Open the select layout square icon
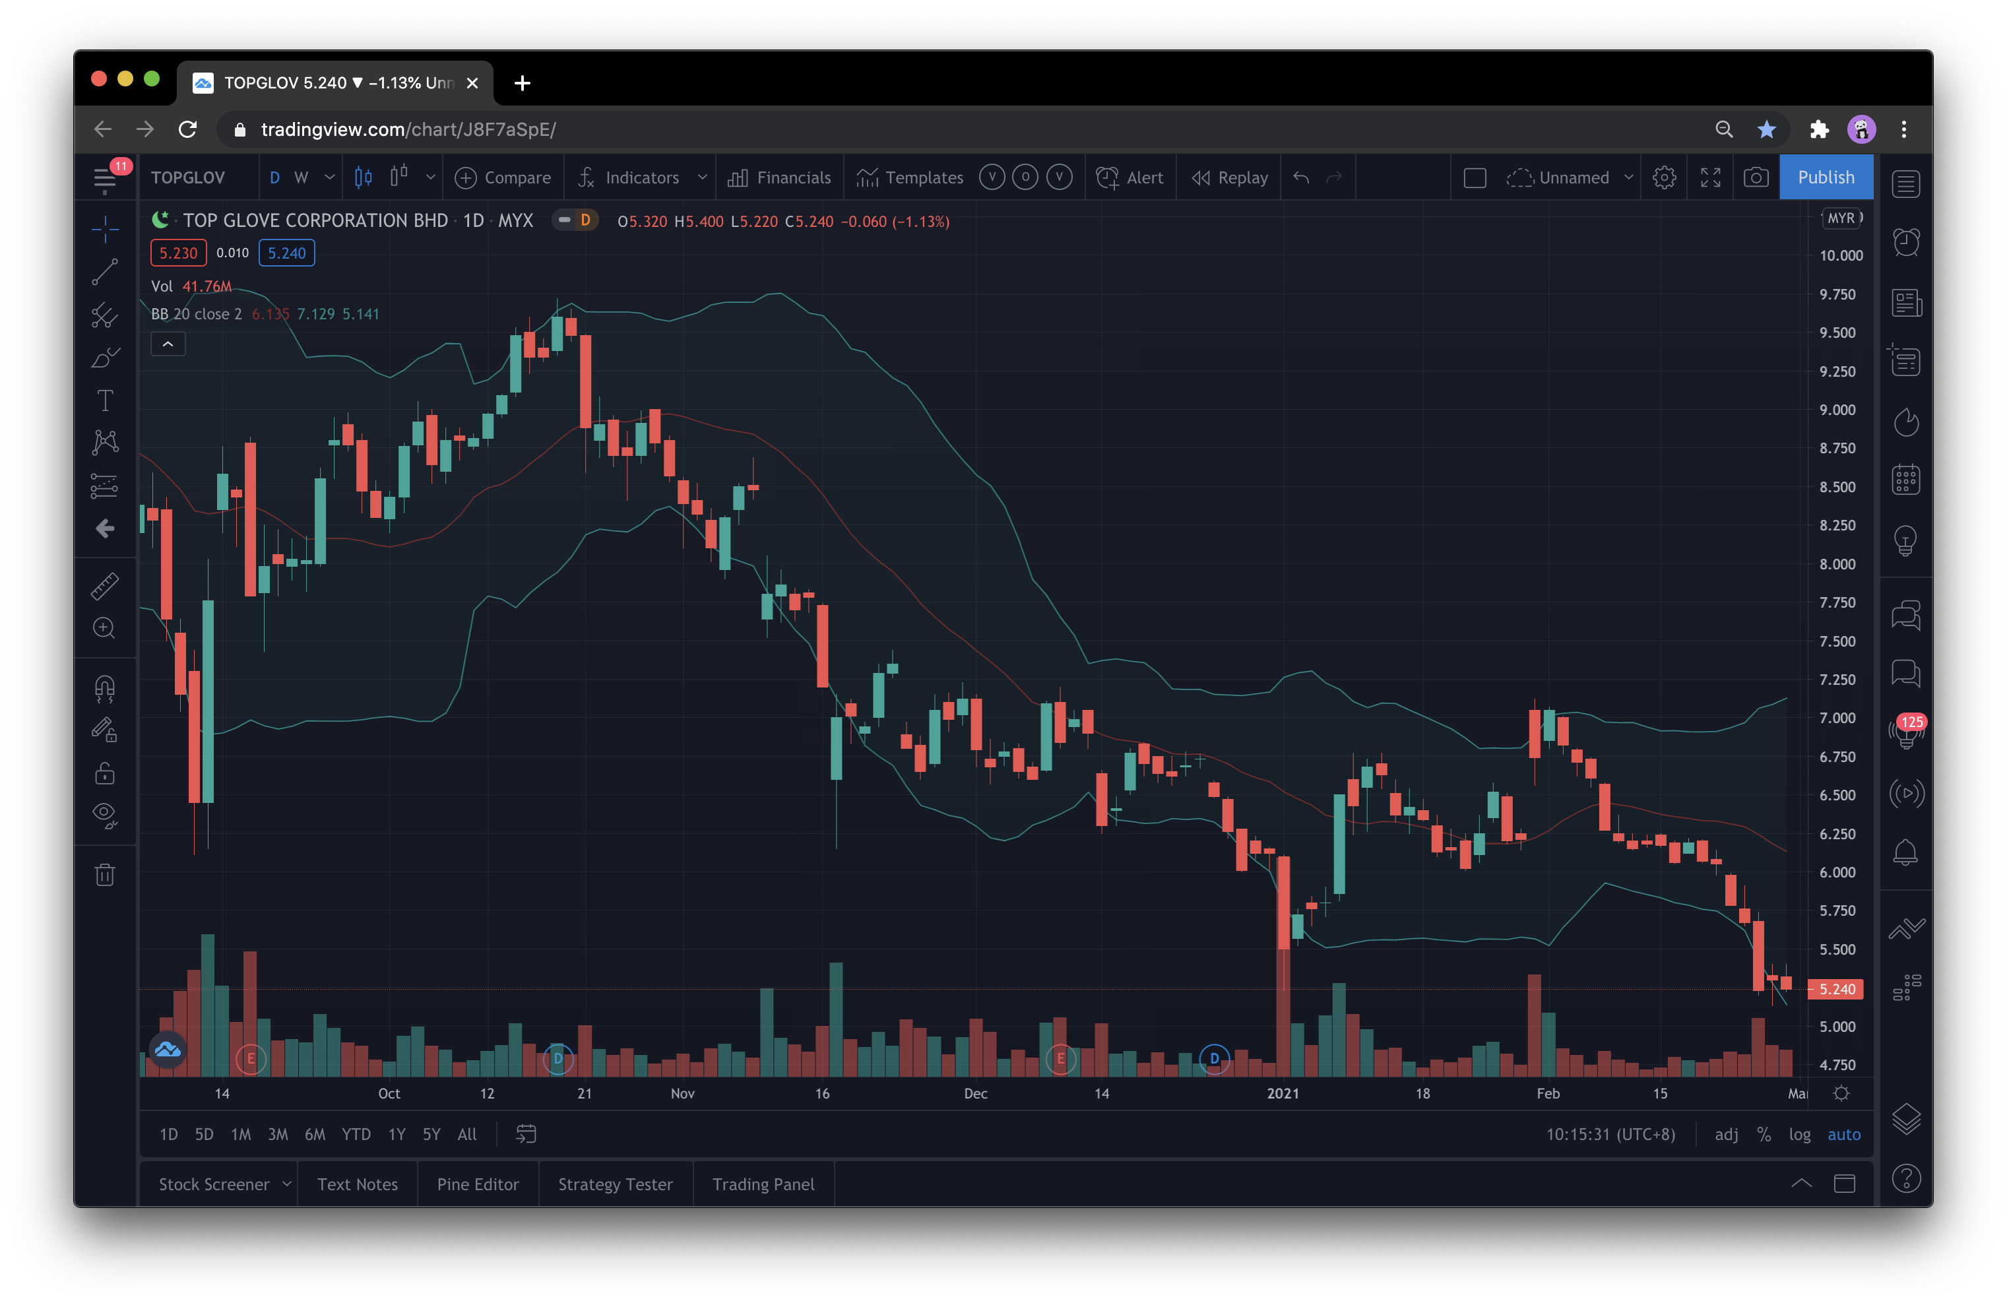Screen dimensions: 2007x1305 point(1475,178)
